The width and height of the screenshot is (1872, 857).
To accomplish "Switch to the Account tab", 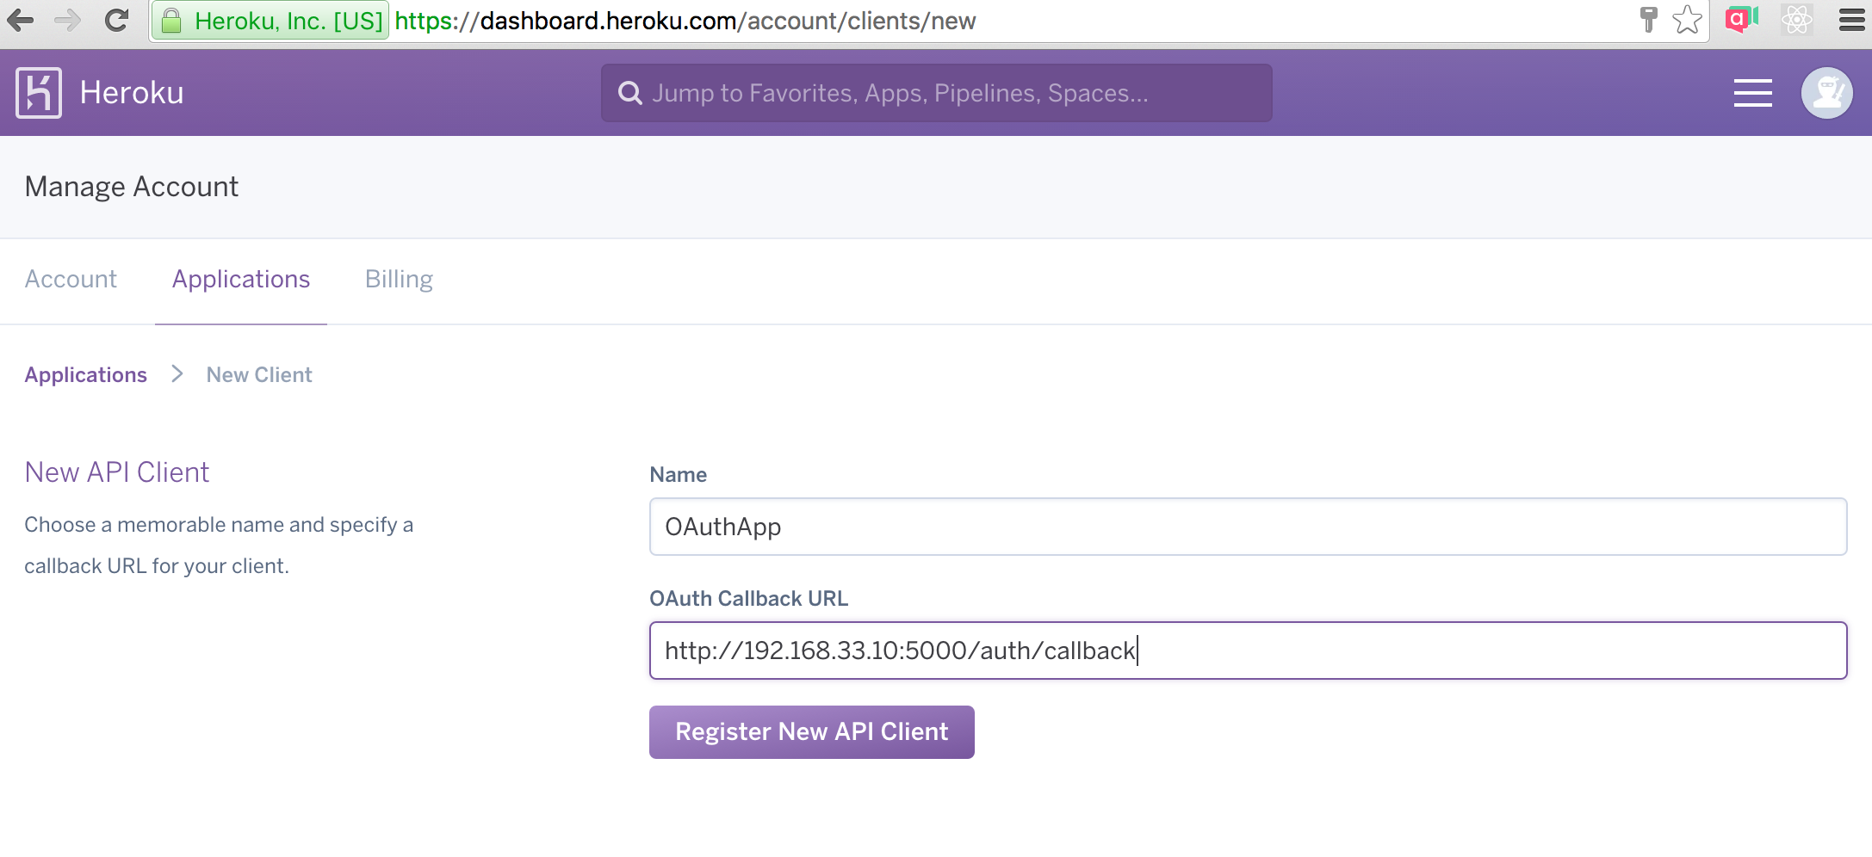I will (71, 279).
